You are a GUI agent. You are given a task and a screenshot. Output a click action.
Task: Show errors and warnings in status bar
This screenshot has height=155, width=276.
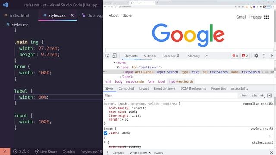tap(22, 152)
